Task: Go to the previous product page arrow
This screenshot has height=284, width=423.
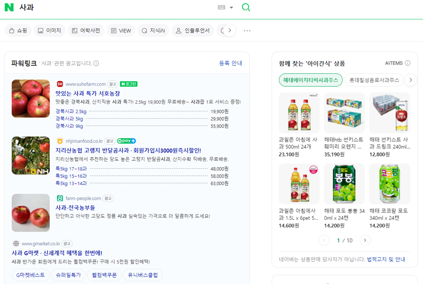Action: pyautogui.click(x=324, y=240)
